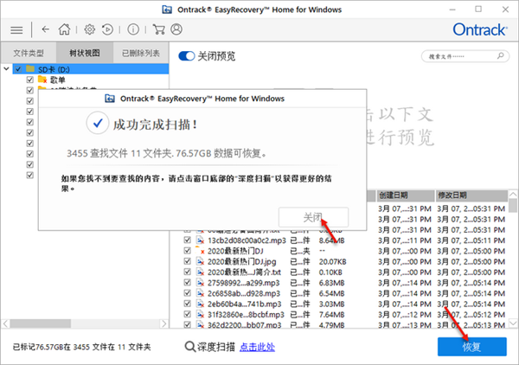Select the SD卡 (D:) tree row
The height and width of the screenshot is (365, 519).
coord(90,69)
